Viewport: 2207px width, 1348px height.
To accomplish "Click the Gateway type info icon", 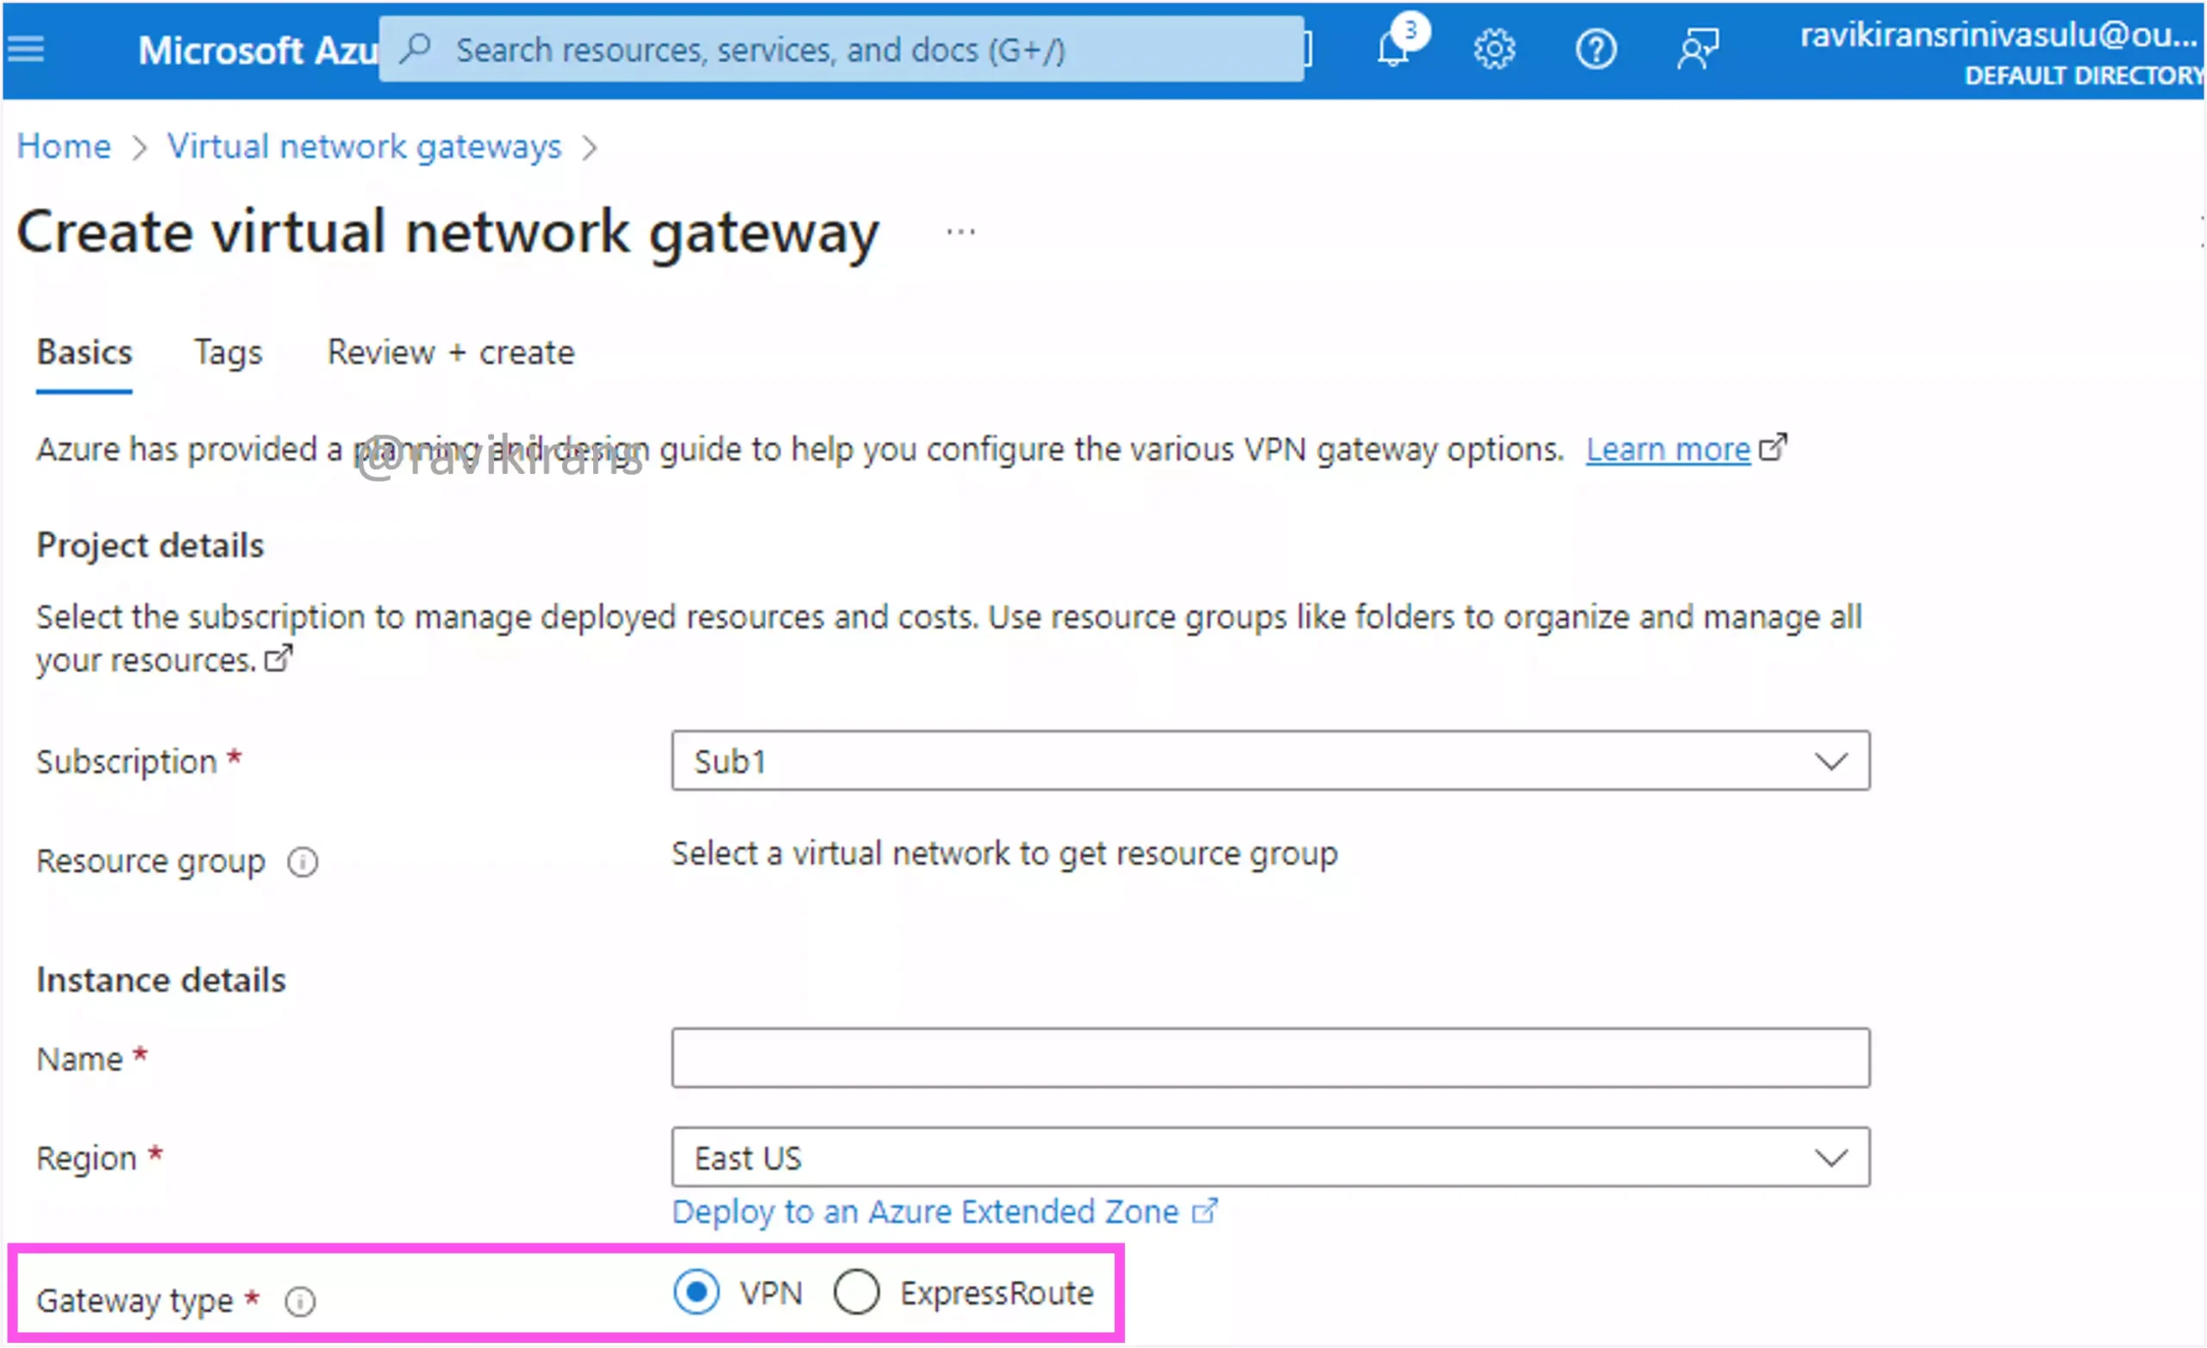I will [x=300, y=1301].
